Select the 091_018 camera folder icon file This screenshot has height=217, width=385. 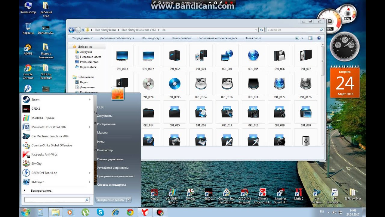pyautogui.click(x=253, y=114)
